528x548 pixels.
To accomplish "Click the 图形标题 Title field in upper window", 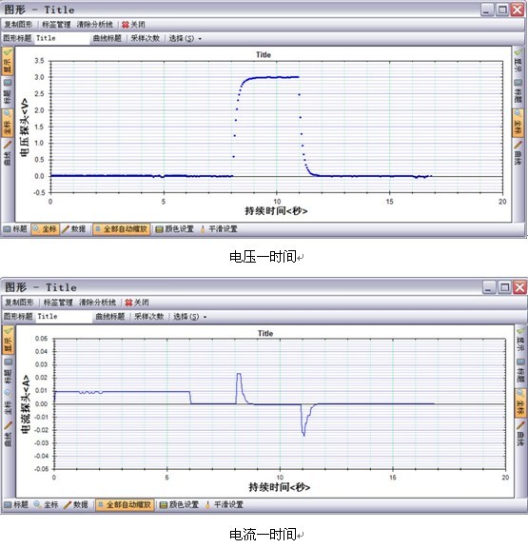I will (x=62, y=38).
